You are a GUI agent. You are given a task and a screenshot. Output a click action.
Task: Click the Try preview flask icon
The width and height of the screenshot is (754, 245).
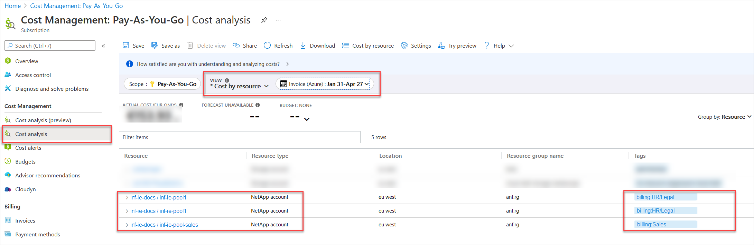pyautogui.click(x=441, y=46)
